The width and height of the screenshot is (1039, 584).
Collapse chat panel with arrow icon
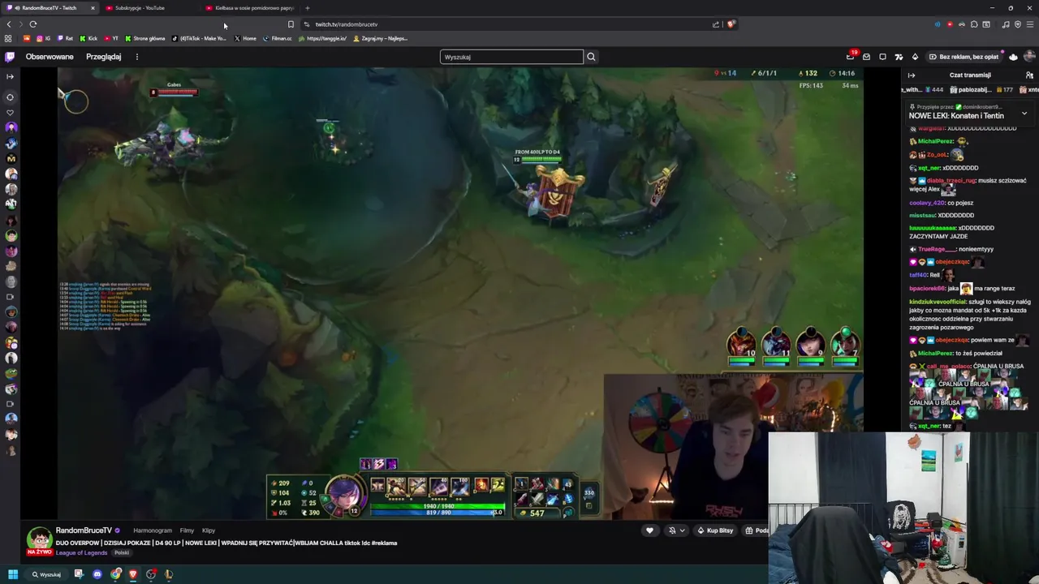tap(911, 75)
